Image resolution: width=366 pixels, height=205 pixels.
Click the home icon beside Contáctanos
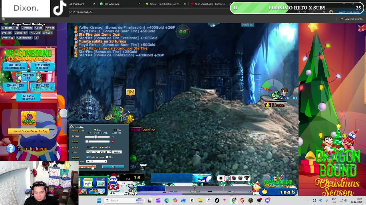[36, 38]
